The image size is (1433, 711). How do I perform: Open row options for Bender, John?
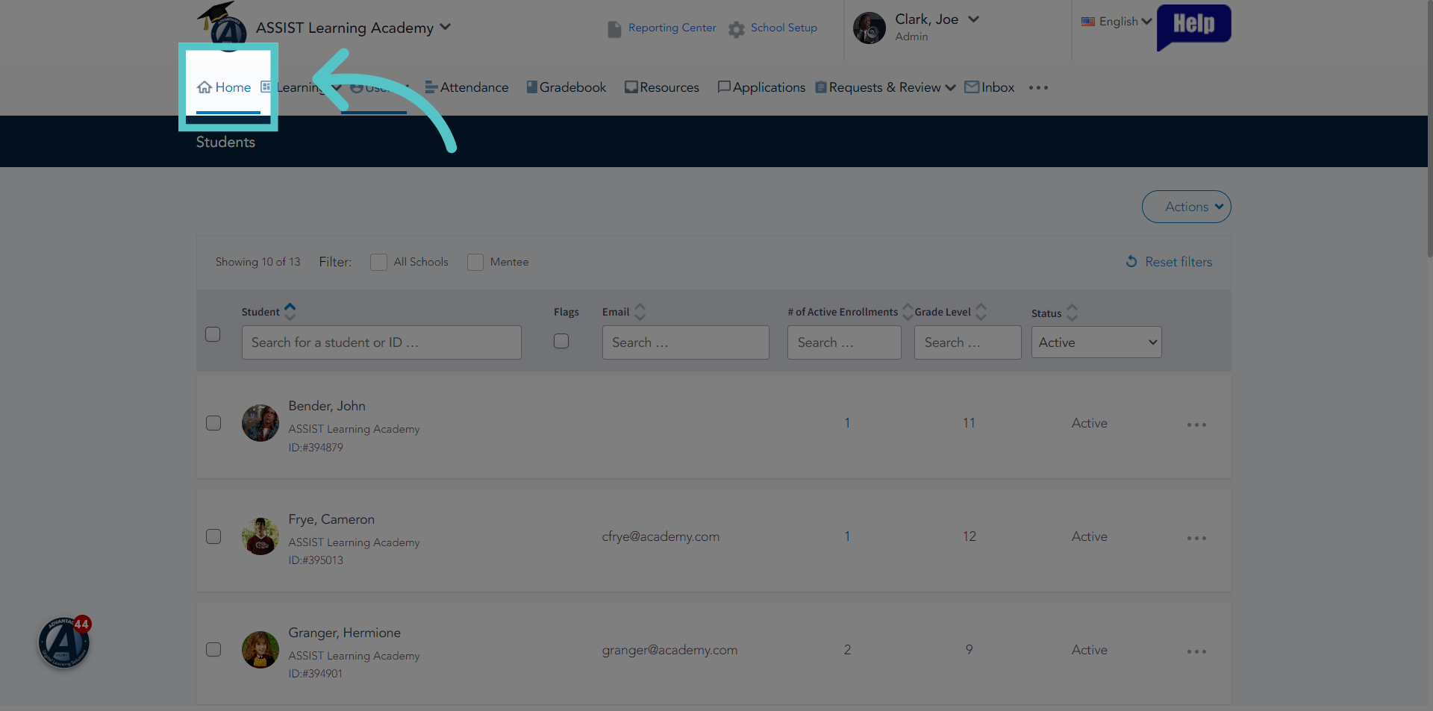coord(1196,425)
